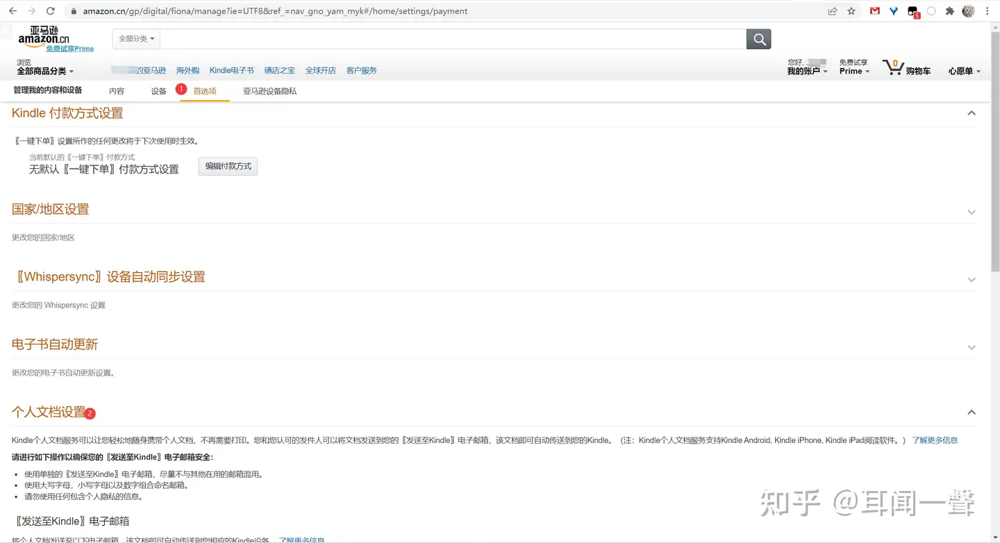Open the 客户服务 navigation link
This screenshot has height=543, width=1000.
click(362, 70)
